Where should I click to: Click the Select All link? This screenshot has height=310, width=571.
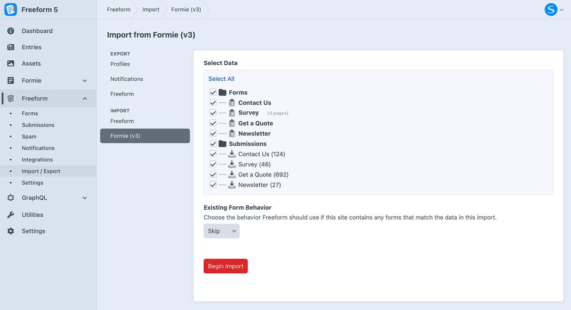[221, 79]
